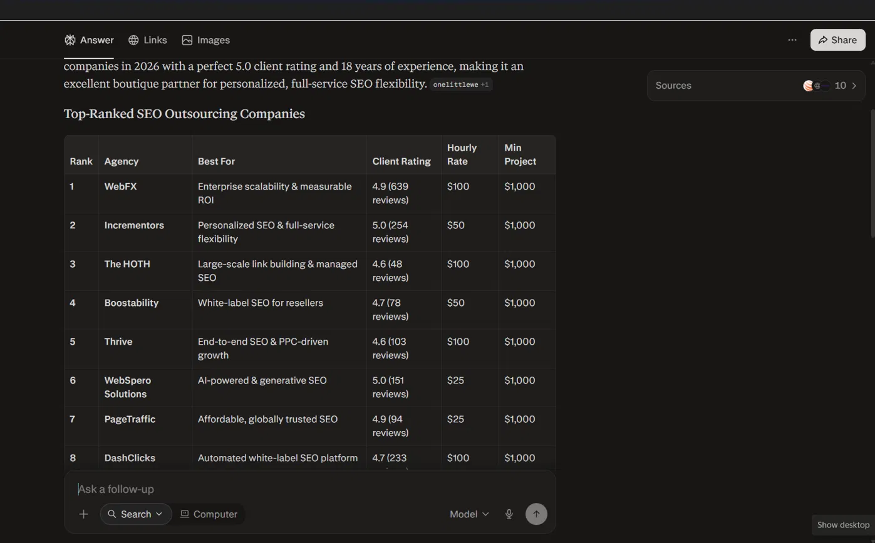
Task: Click Enterprise scalability & measurable ROI cell
Action: click(279, 193)
